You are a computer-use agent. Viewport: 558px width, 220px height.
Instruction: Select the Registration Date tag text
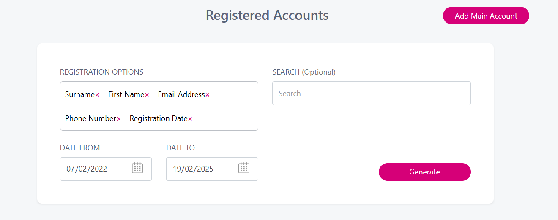click(159, 118)
